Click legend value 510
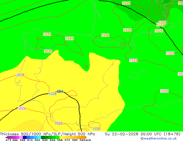The image size is (183, 141). coord(30,140)
